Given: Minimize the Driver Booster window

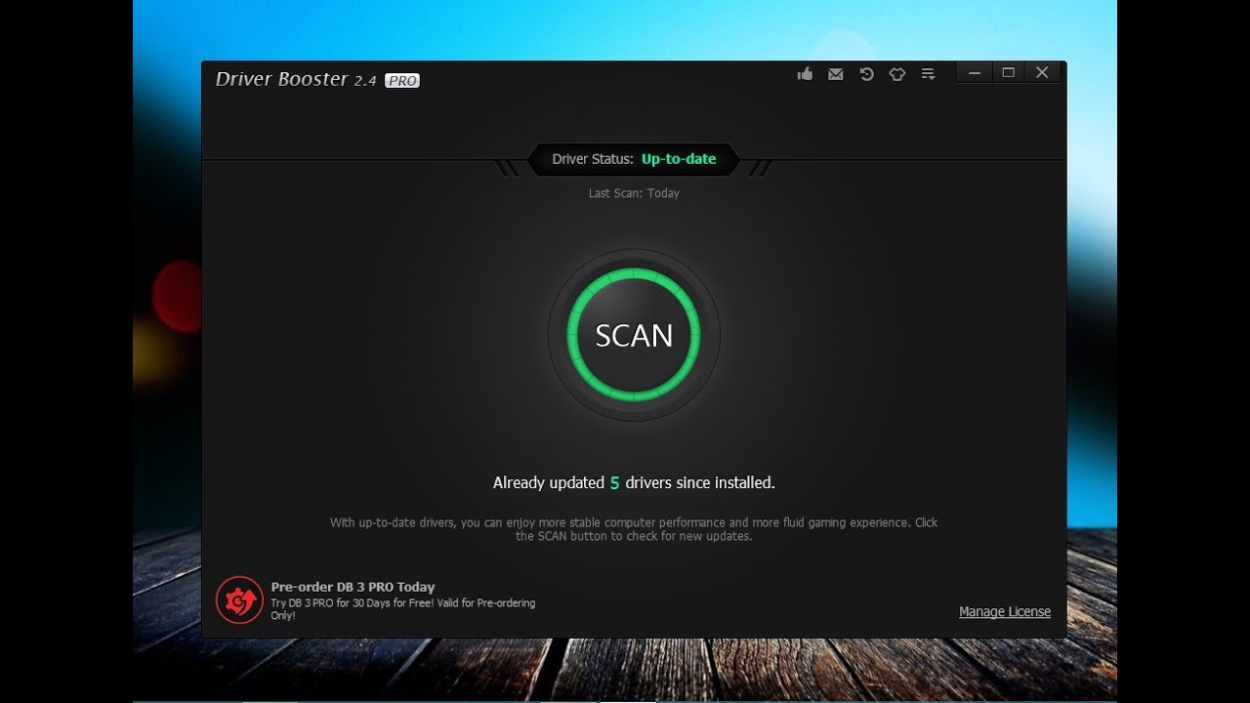Looking at the screenshot, I should (975, 72).
